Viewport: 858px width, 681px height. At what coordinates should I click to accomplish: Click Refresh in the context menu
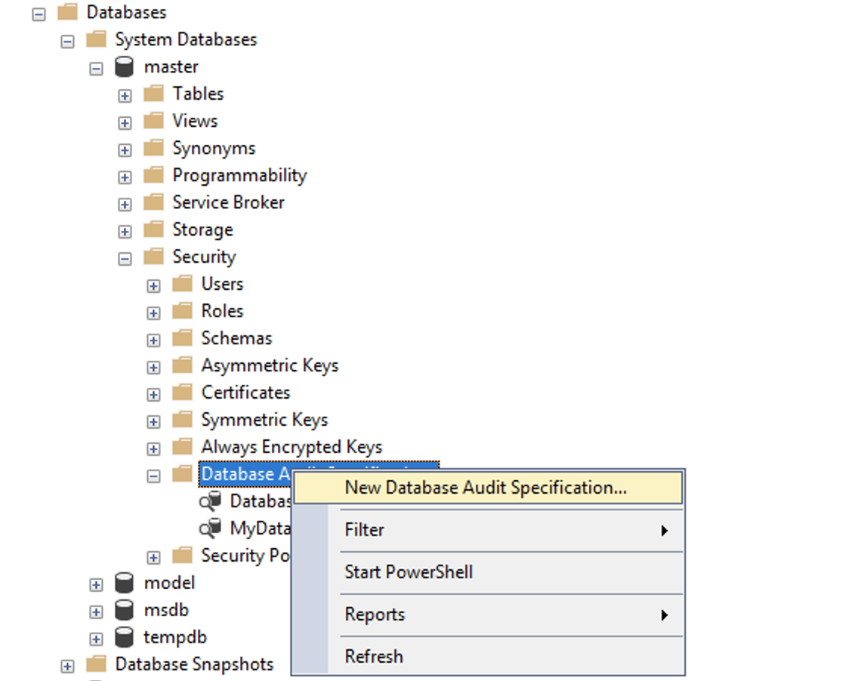374,656
